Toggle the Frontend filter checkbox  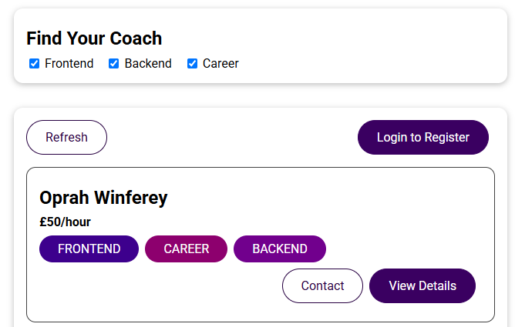pyautogui.click(x=34, y=64)
